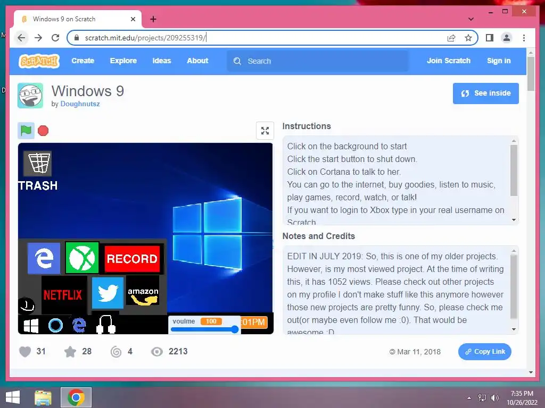
Task: Love this project with the heart icon
Action: click(x=25, y=352)
